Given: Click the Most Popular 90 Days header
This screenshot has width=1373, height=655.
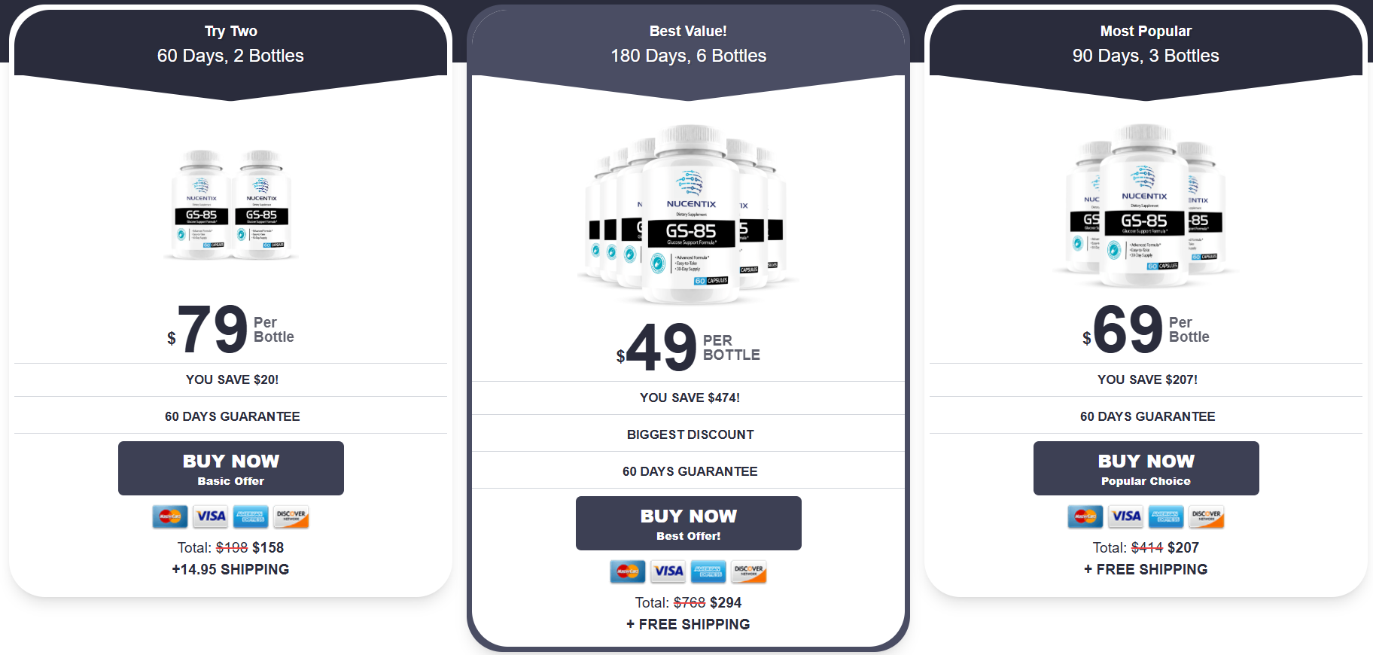Looking at the screenshot, I should 1146,44.
